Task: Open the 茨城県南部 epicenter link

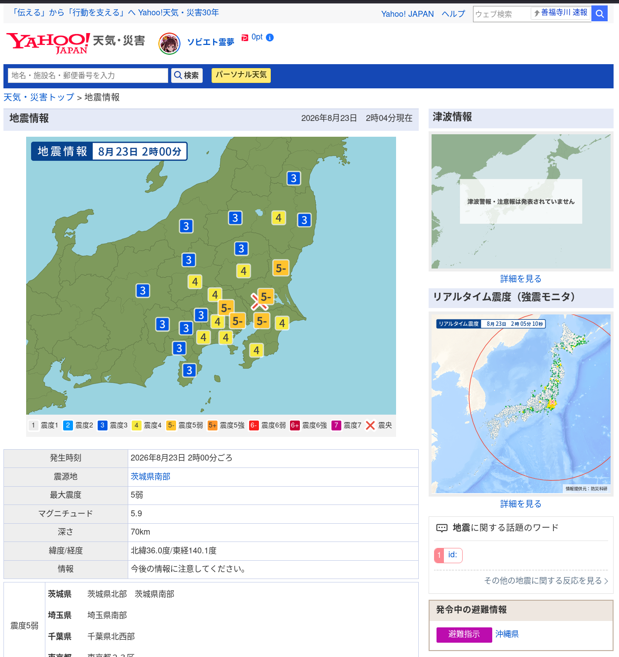Action: click(150, 476)
